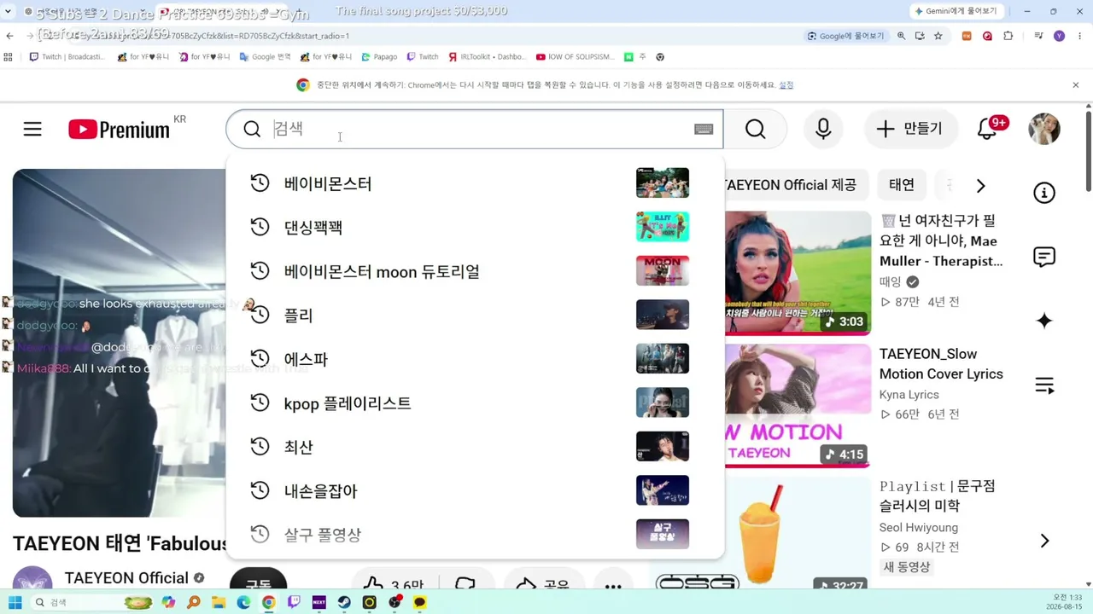Open Windows Start menu

coord(15,602)
